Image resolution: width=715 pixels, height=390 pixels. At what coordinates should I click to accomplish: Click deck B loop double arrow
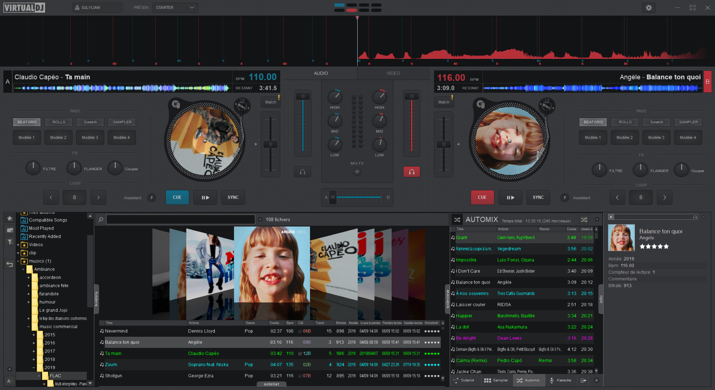(664, 197)
